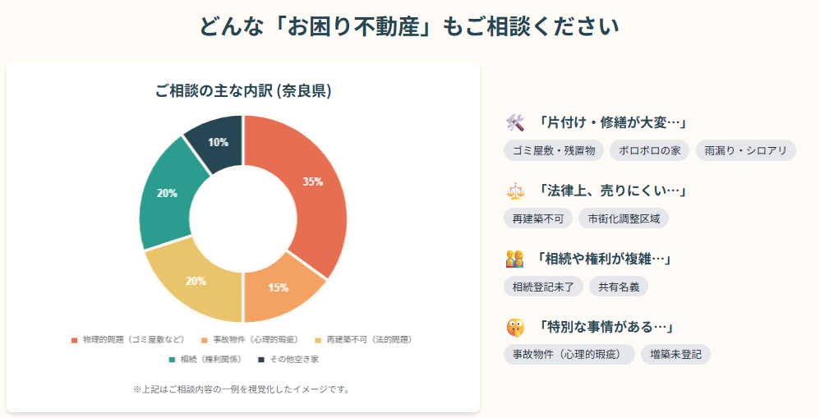Select the 市街化調整区域 tag

pyautogui.click(x=624, y=218)
